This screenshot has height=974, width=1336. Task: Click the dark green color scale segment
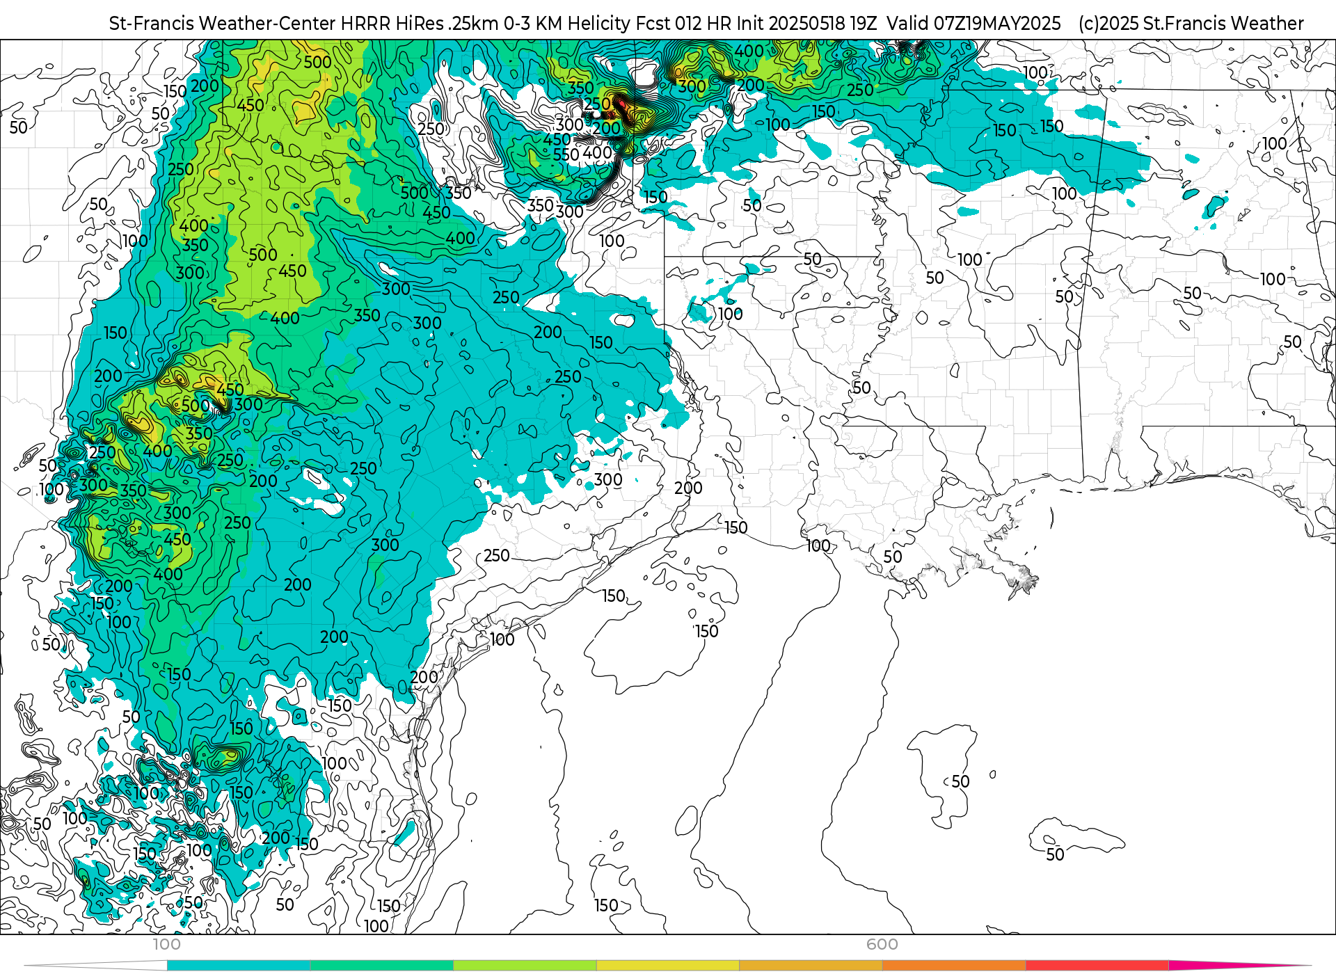[382, 965]
